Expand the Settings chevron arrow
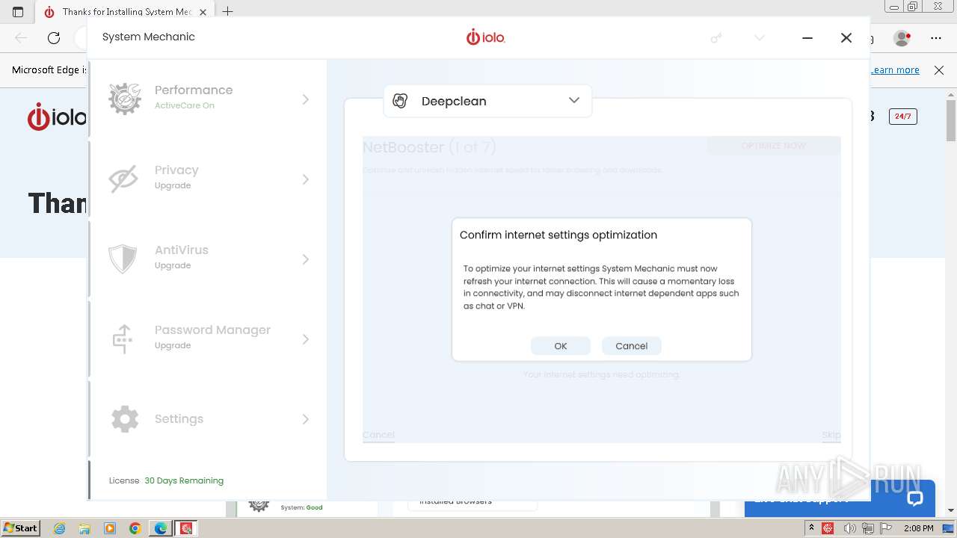 pos(305,419)
